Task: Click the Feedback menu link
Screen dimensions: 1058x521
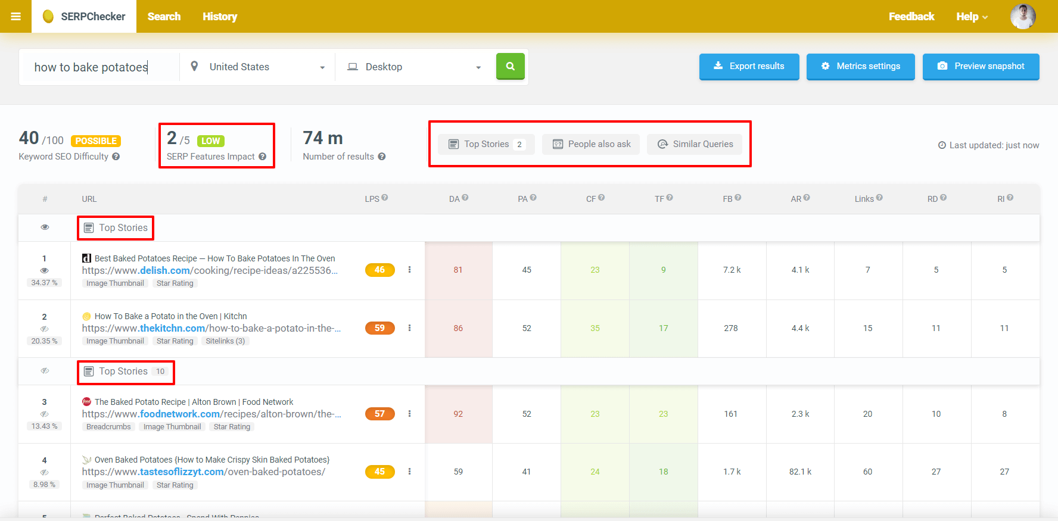Action: tap(911, 17)
